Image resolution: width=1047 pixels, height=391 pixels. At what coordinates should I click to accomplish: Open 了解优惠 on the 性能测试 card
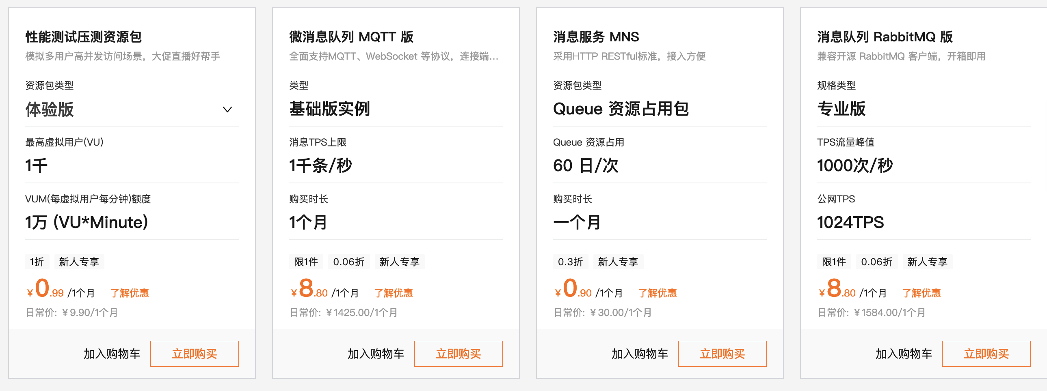tap(130, 292)
